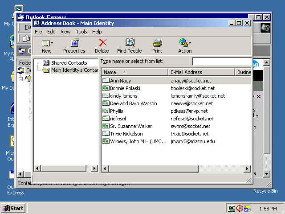This screenshot has height=214, width=285.
Task: Select the Trixie Nickelson contact
Action: click(x=126, y=134)
